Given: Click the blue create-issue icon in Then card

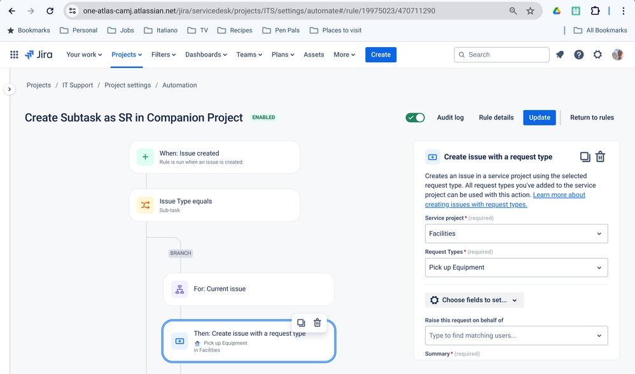Looking at the screenshot, I should coord(179,341).
